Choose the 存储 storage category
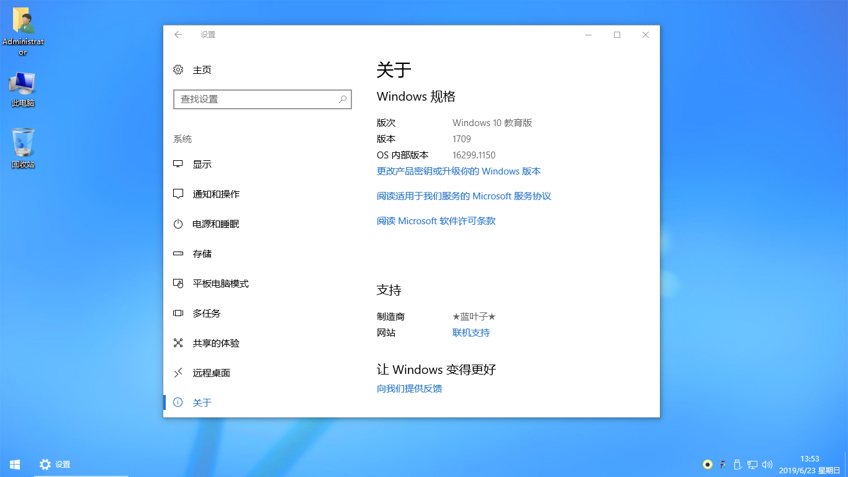 click(258, 253)
